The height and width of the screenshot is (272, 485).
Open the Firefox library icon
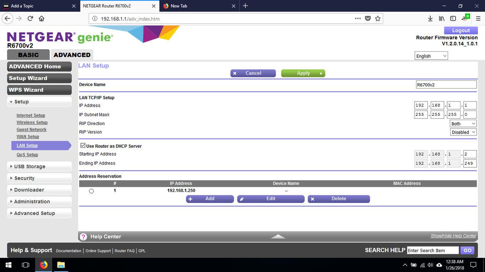[442, 19]
